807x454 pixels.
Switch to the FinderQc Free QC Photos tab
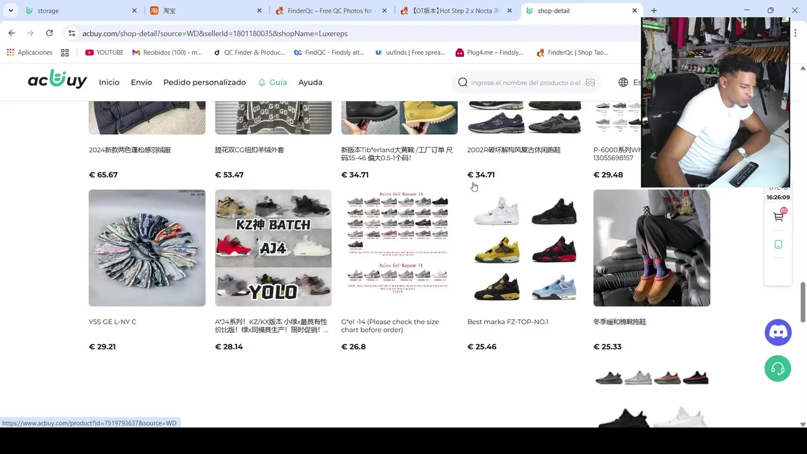[330, 11]
